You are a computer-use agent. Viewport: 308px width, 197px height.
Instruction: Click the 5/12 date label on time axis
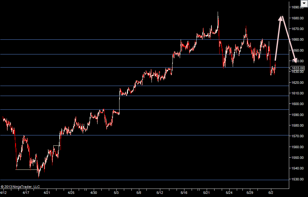pyautogui.click(x=160, y=193)
